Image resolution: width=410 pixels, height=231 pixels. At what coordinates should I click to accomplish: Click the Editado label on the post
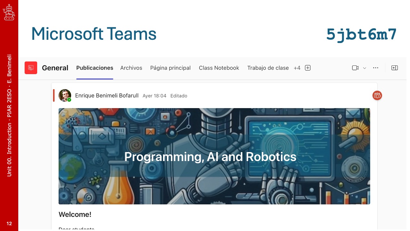point(179,96)
